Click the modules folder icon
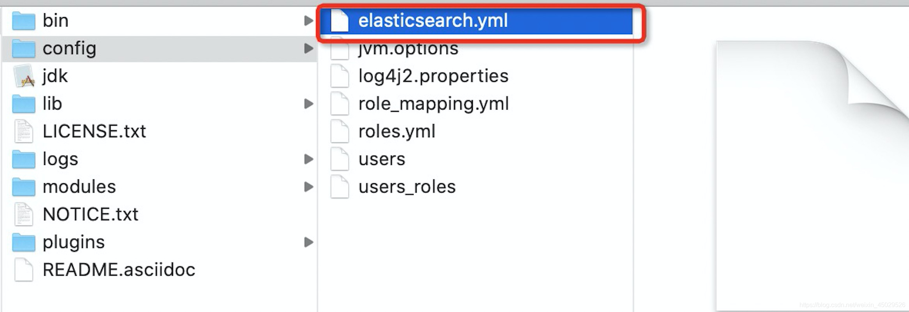909x312 pixels. (x=24, y=187)
